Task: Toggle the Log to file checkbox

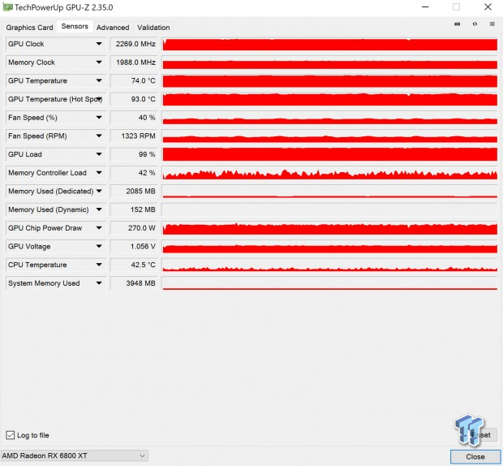Action: point(11,435)
